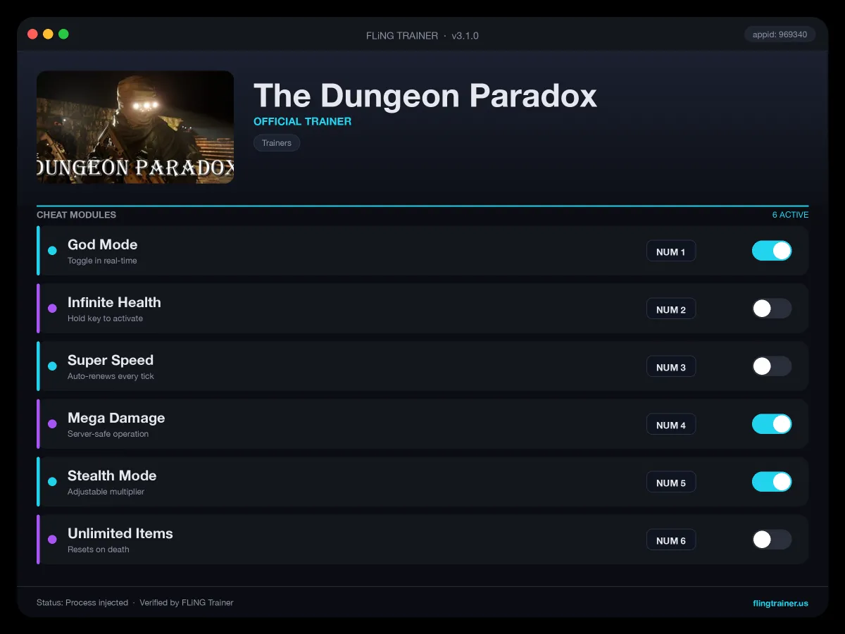Click the cyan status dot beside God Mode
This screenshot has height=634, width=845.
pos(52,251)
